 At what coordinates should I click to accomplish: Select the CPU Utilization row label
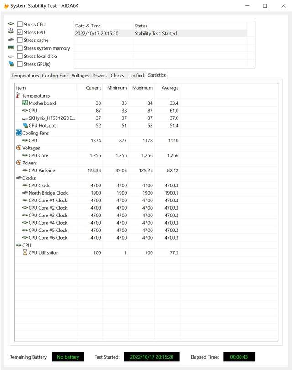click(x=44, y=253)
